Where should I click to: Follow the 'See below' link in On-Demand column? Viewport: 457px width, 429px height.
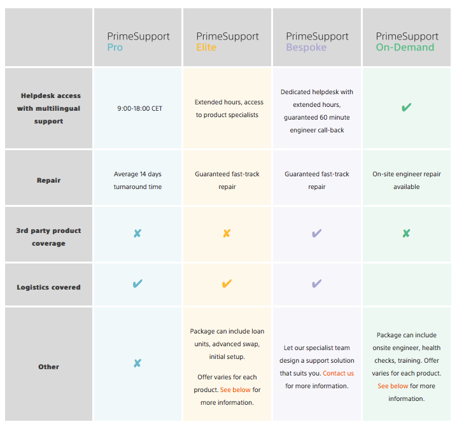(x=393, y=386)
